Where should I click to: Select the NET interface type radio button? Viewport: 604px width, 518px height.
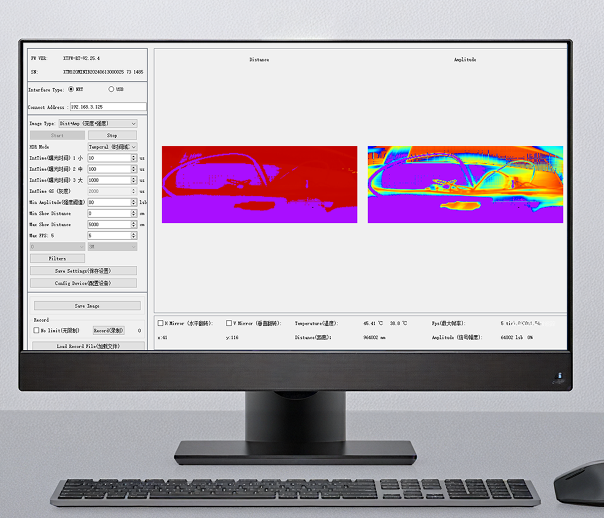(x=71, y=89)
